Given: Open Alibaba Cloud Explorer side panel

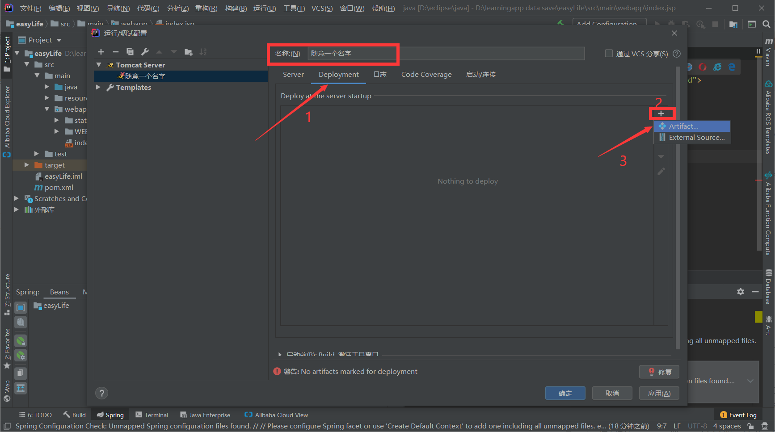Looking at the screenshot, I should [7, 122].
